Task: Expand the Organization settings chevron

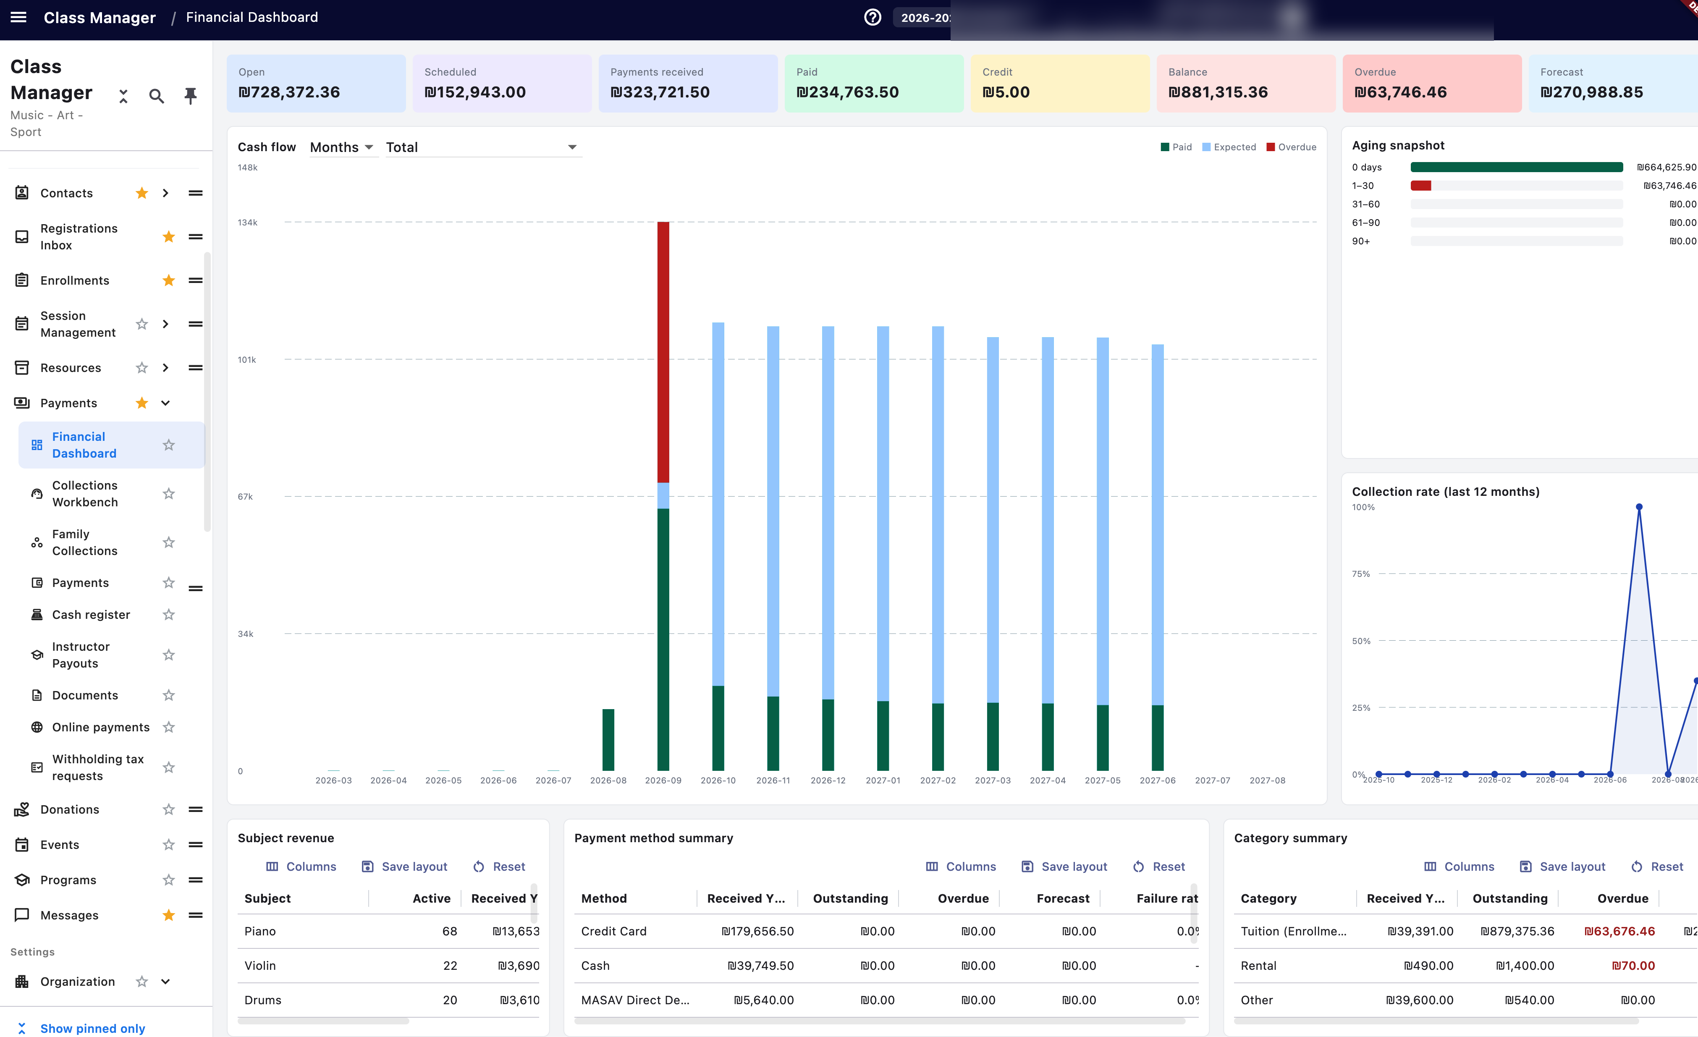Action: [x=165, y=982]
